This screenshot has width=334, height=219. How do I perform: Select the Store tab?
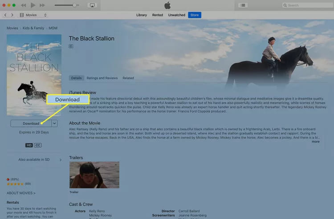pyautogui.click(x=195, y=15)
